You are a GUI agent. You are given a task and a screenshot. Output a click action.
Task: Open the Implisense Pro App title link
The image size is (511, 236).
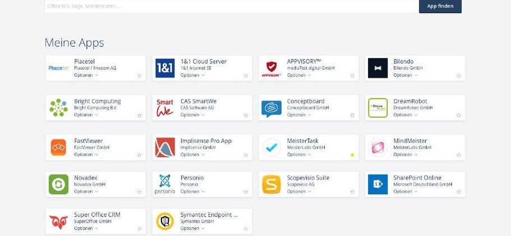click(206, 141)
